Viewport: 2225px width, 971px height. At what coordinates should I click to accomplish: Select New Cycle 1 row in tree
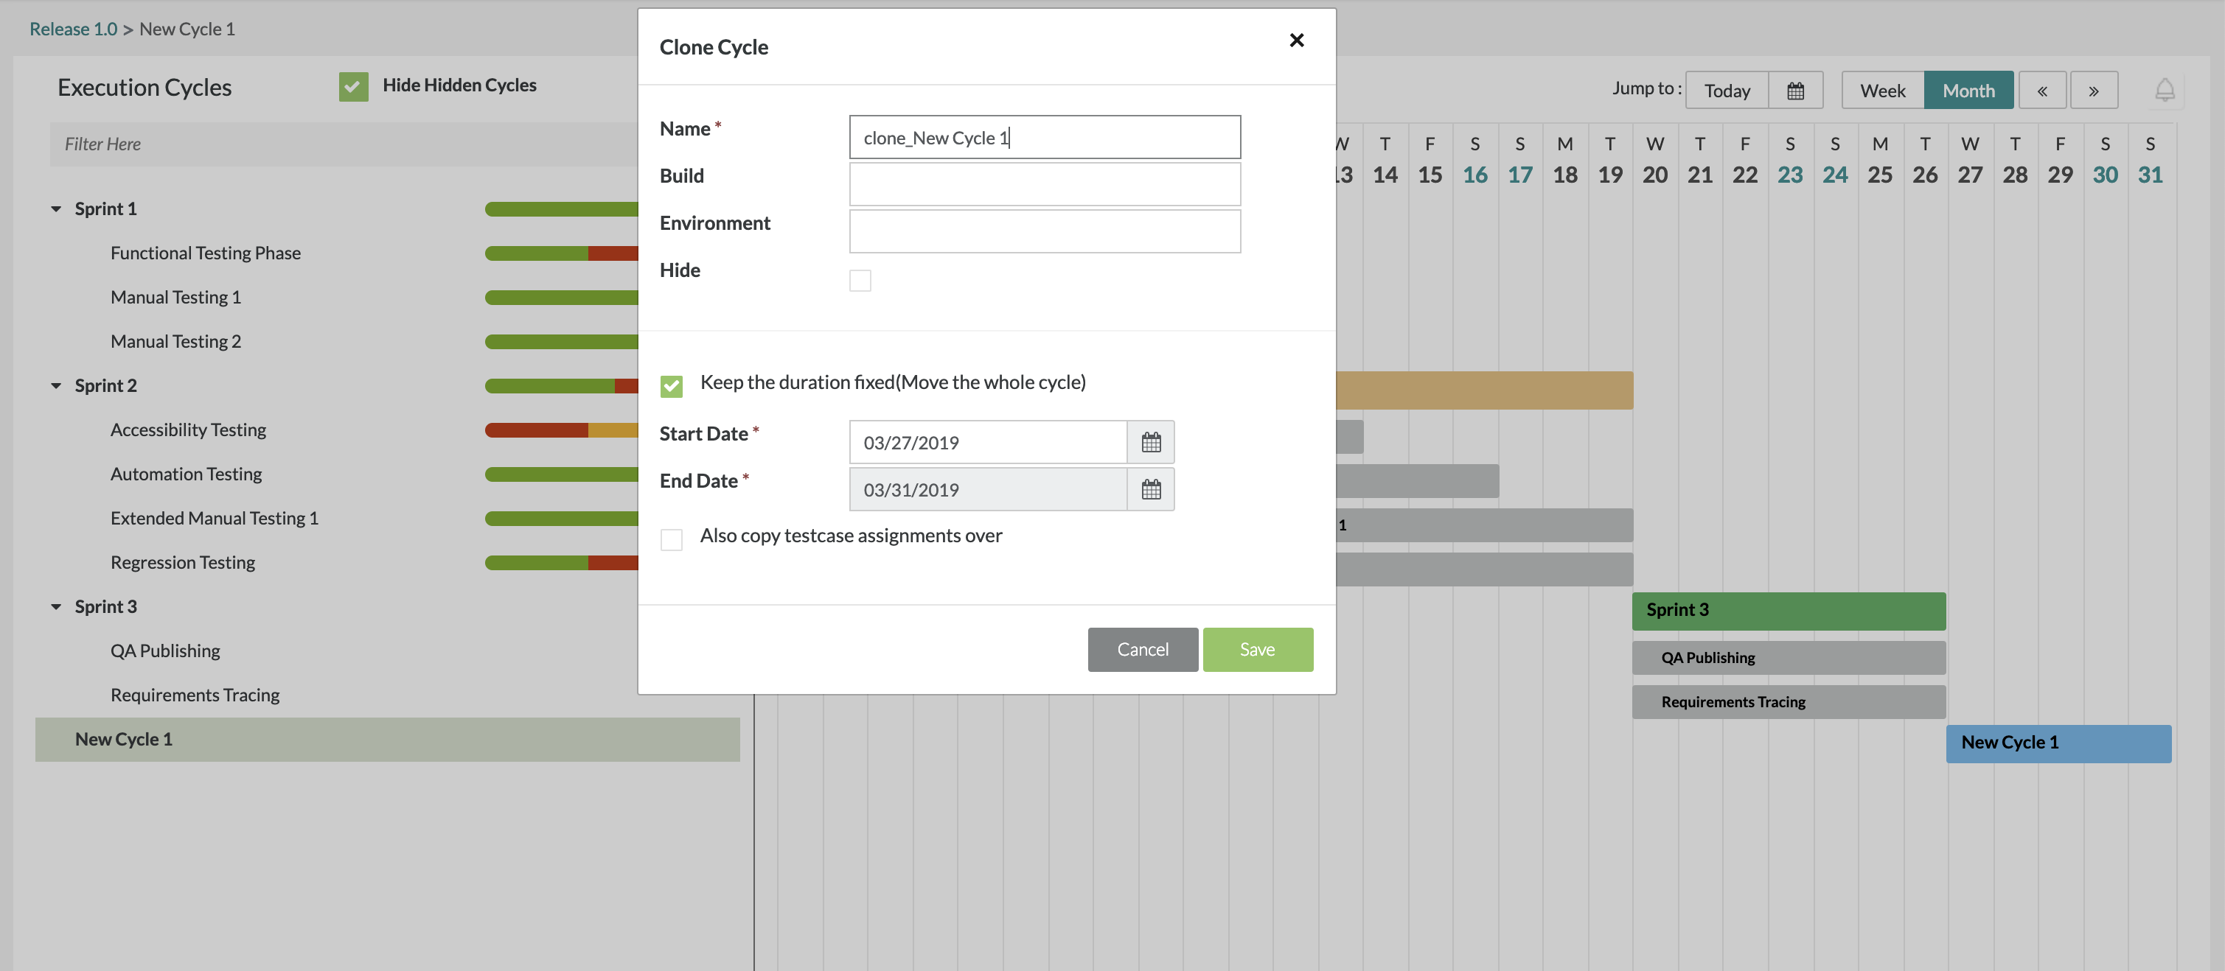[x=387, y=740]
